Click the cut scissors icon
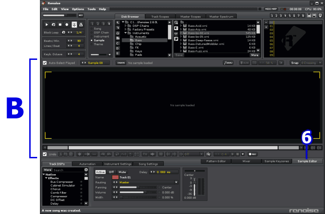 click(x=60, y=154)
